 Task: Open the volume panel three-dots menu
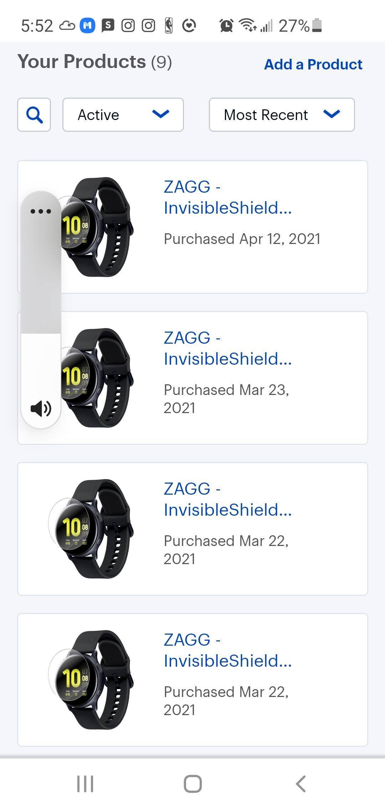click(x=41, y=212)
